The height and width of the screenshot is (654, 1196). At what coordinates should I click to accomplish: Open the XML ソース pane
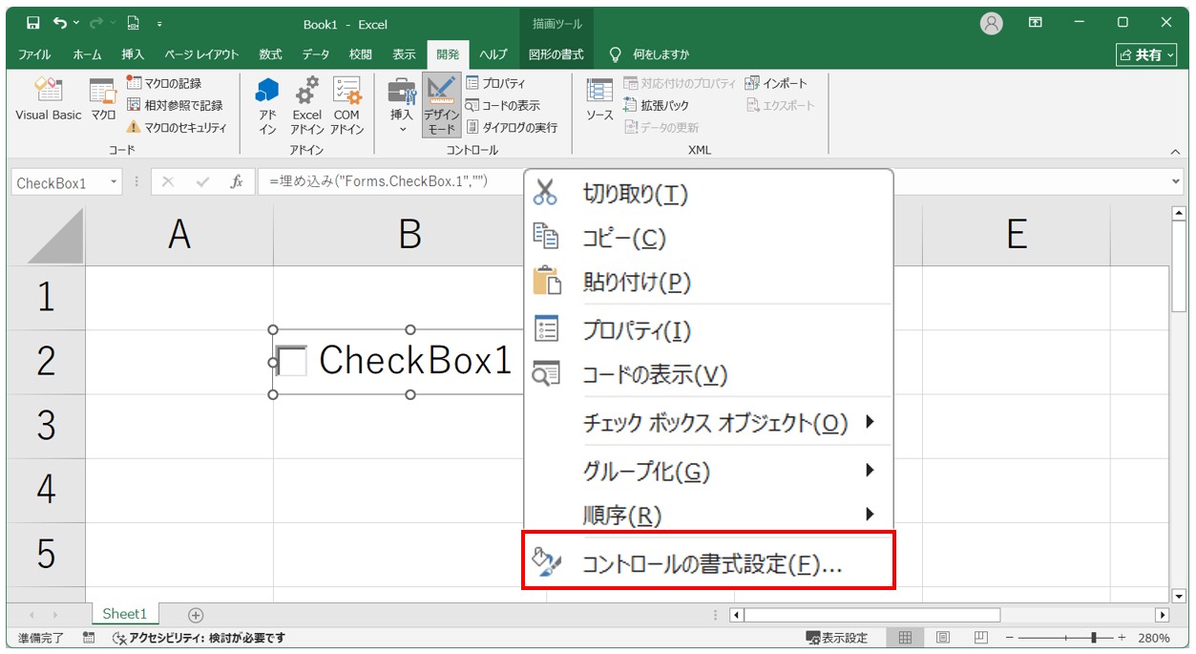pyautogui.click(x=599, y=99)
